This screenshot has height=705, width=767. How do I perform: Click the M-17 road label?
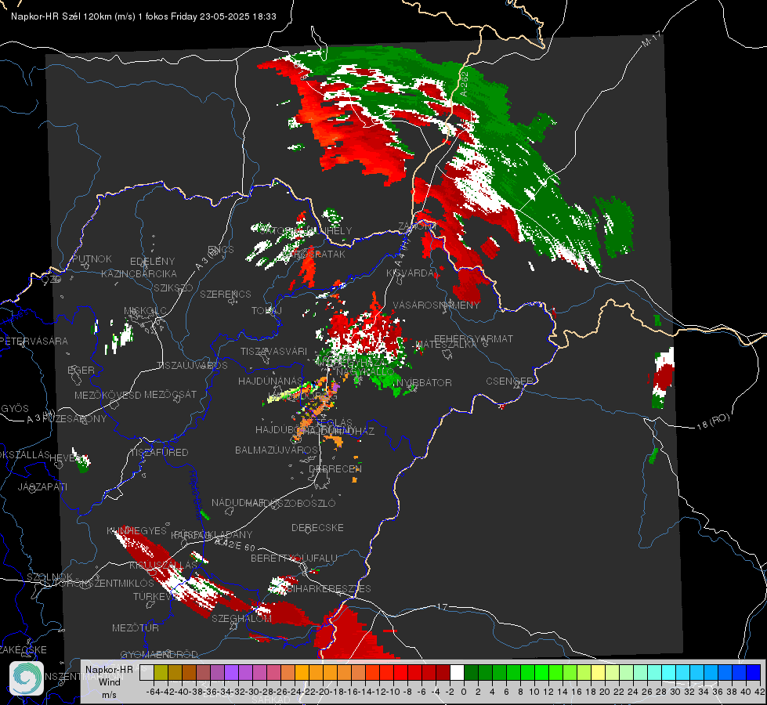coord(651,38)
